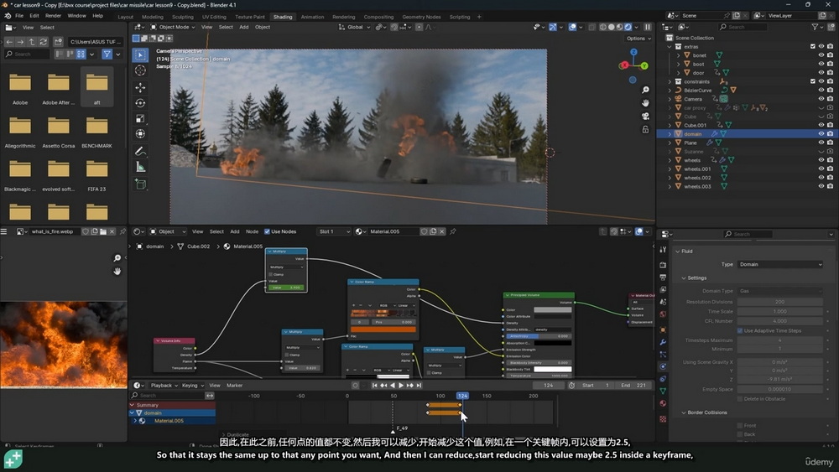The height and width of the screenshot is (472, 839).
Task: Activate the Select Box tool
Action: tap(140, 54)
